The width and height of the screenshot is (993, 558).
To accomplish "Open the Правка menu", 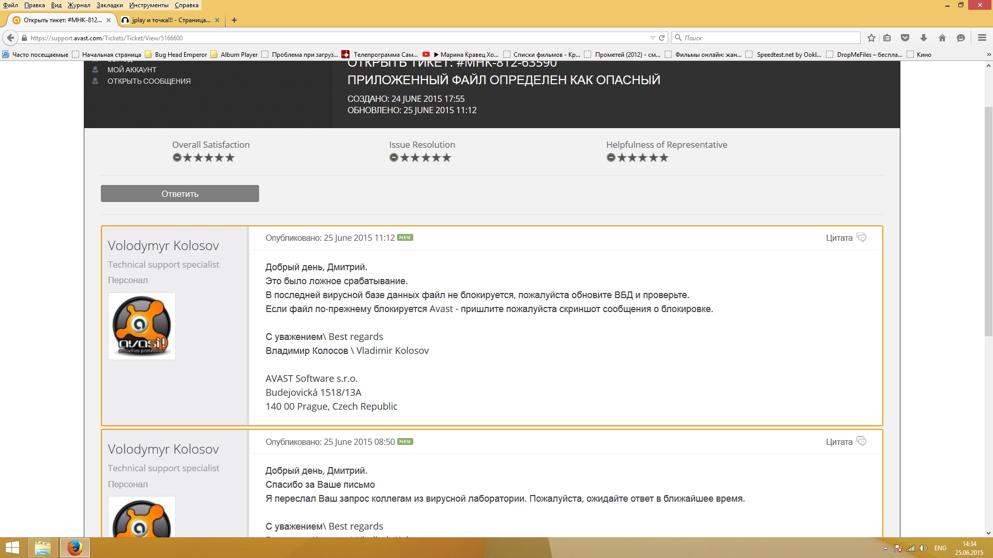I will 34,5.
